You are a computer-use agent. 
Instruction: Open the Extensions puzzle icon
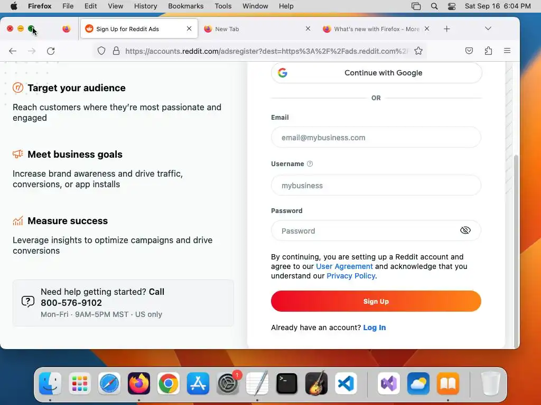click(x=488, y=51)
